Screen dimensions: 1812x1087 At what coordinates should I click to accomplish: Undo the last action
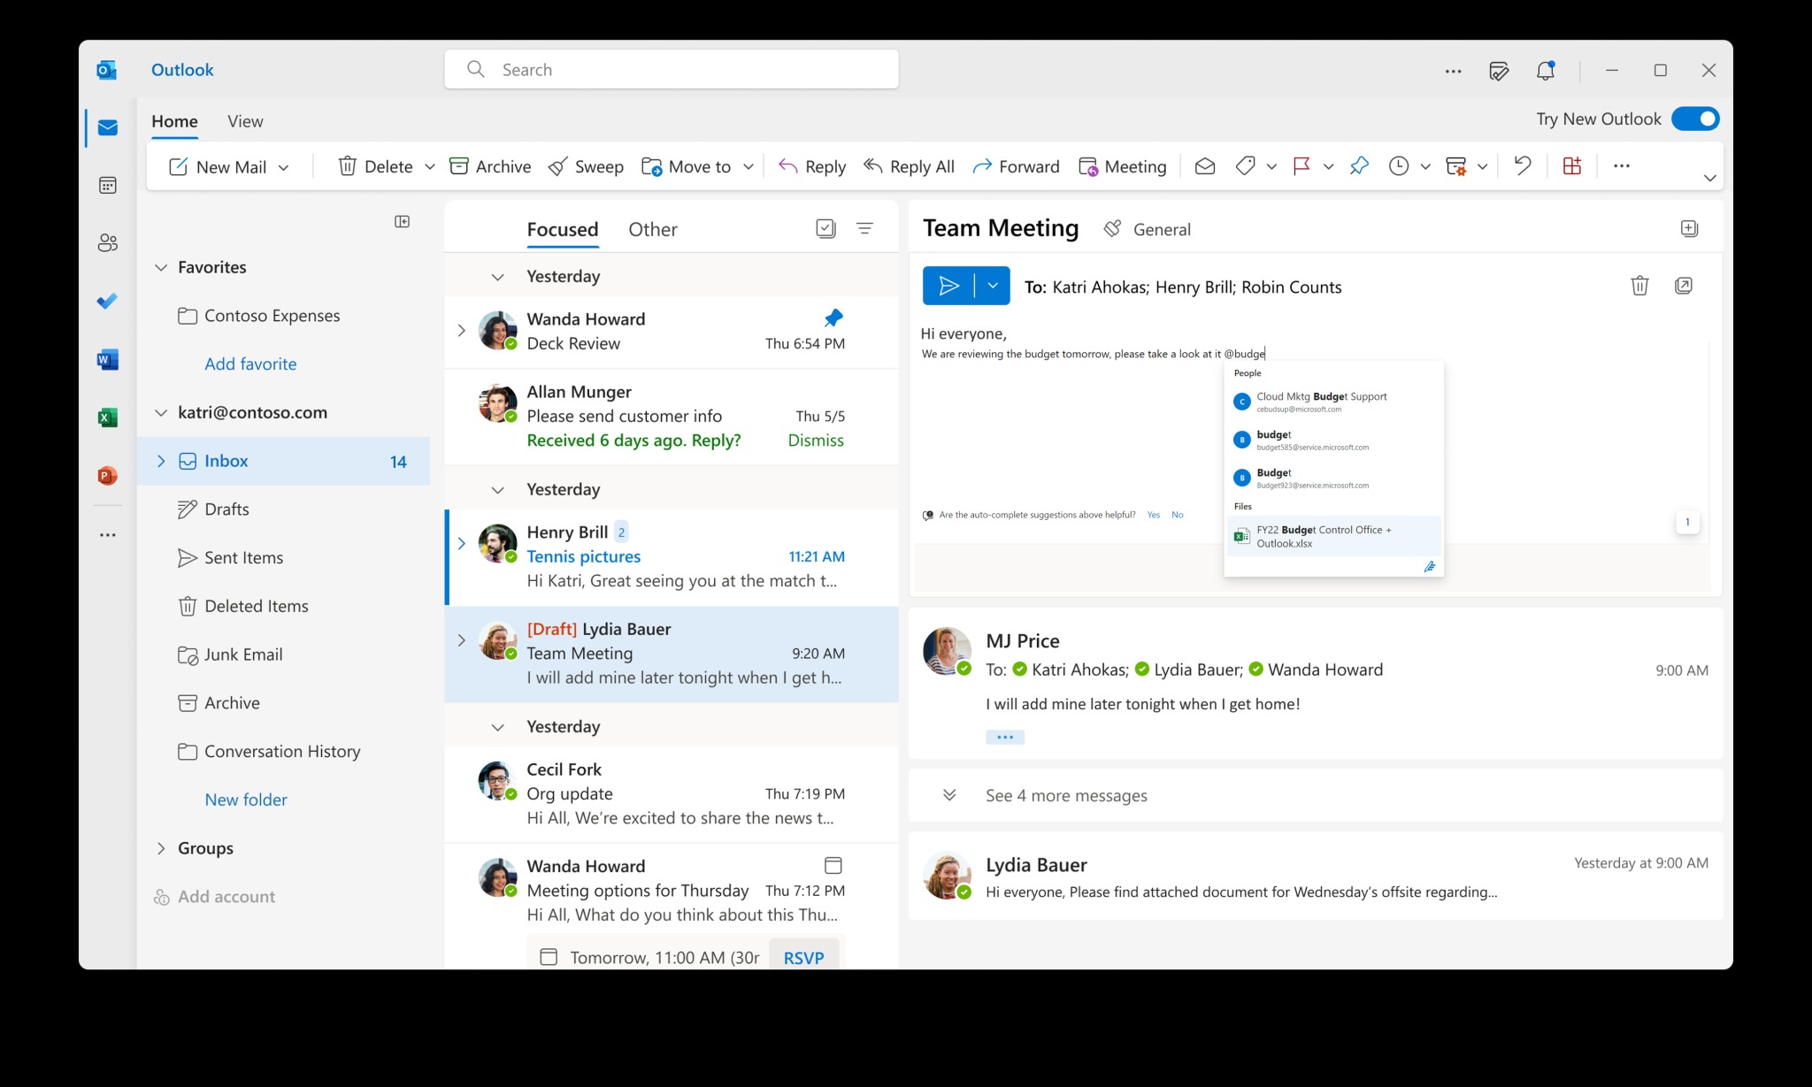(x=1522, y=166)
